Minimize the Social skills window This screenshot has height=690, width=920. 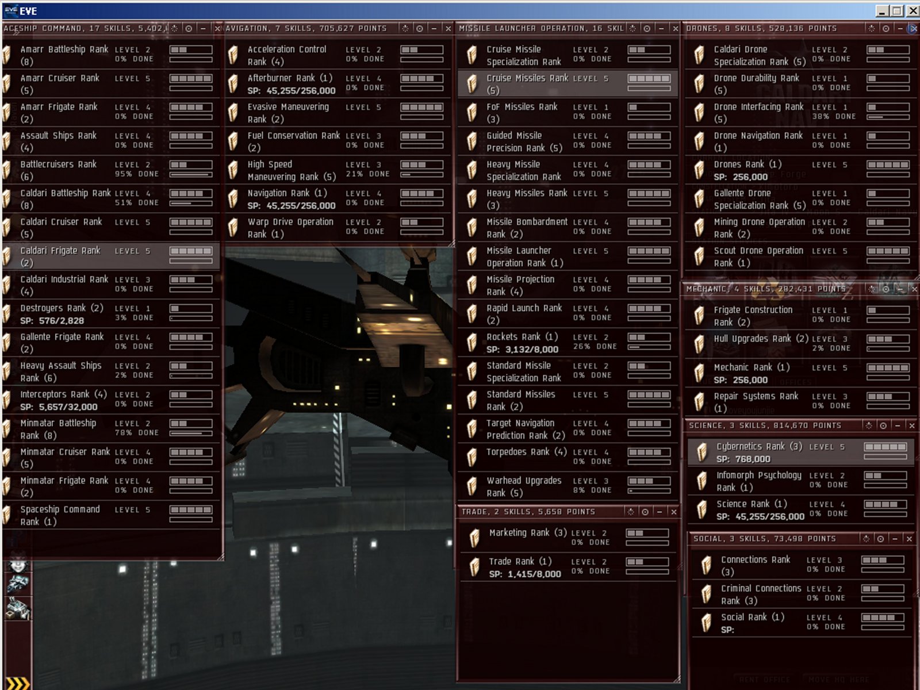(895, 539)
